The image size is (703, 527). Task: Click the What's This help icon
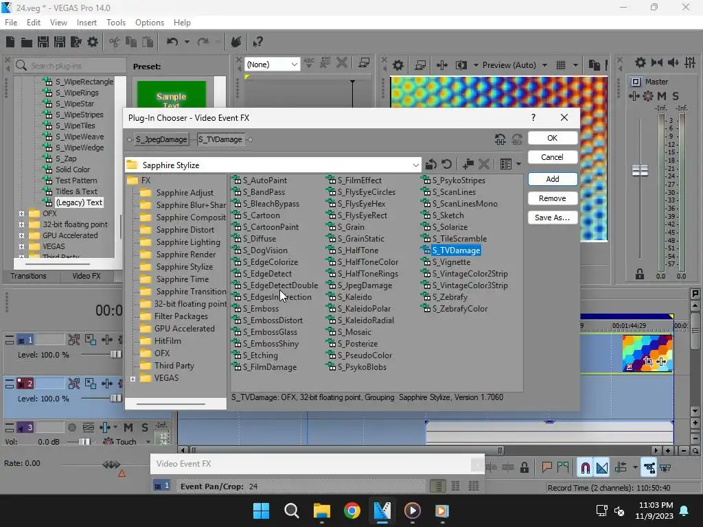pyautogui.click(x=257, y=42)
